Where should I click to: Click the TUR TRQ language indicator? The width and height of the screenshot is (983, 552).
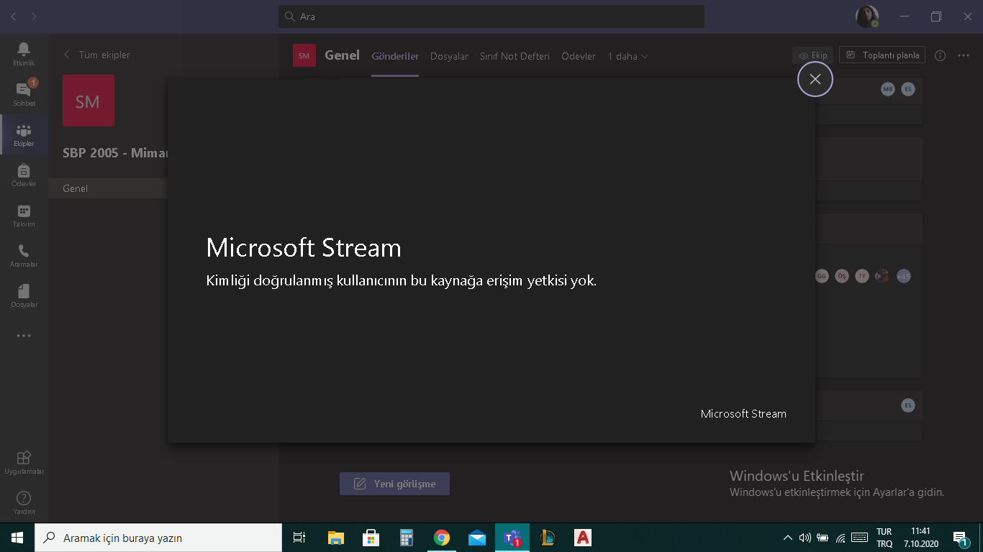click(884, 538)
